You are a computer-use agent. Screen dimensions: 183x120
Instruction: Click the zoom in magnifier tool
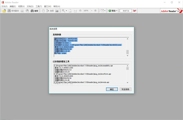click(x=63, y=11)
